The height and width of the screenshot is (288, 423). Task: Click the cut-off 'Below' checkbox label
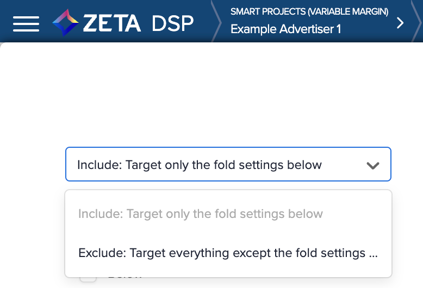pos(124,277)
